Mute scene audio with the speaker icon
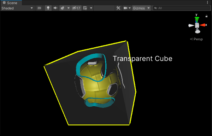The height and width of the screenshot is (136, 212). click(x=55, y=8)
